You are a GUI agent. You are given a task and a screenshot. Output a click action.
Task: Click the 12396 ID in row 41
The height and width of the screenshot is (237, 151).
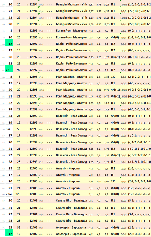pos(33,31)
